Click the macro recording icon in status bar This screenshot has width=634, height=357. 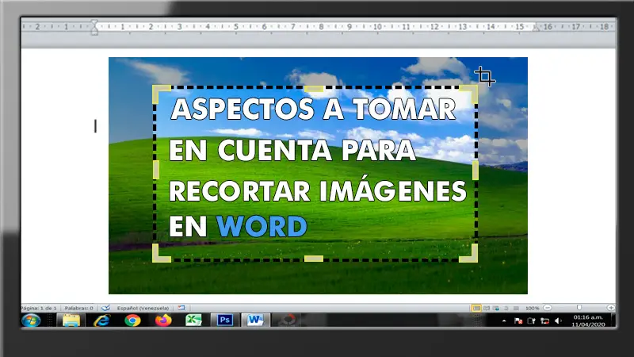point(181,308)
